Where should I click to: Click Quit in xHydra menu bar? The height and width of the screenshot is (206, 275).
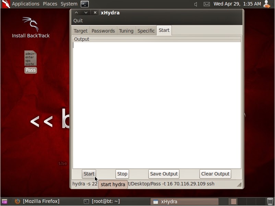point(78,21)
